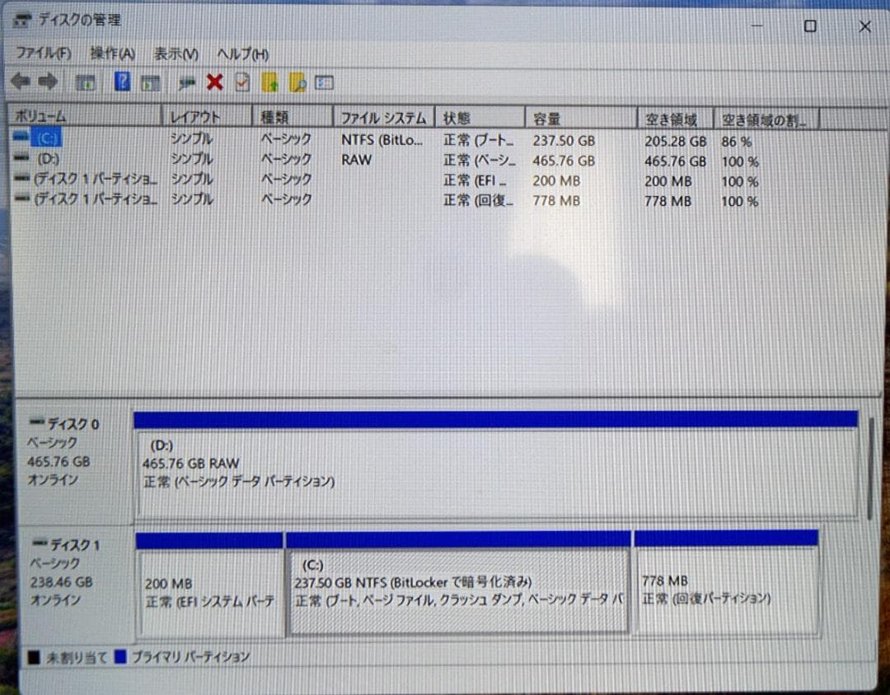Open the 表示(V) menu
Screen dimensions: 890x695
coord(173,54)
